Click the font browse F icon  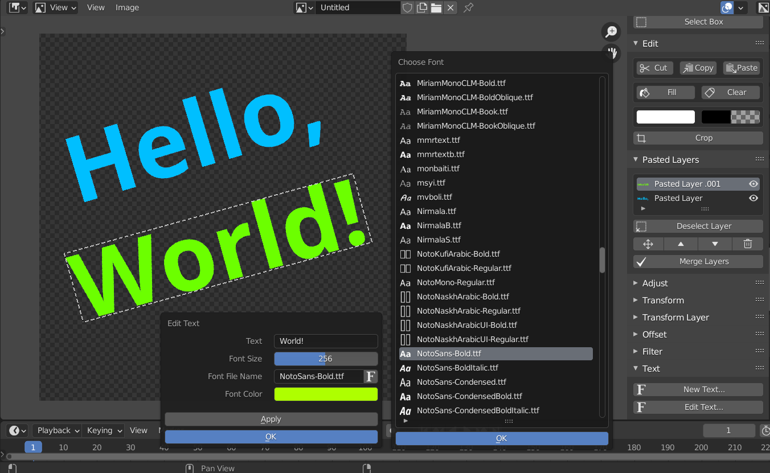coord(371,376)
